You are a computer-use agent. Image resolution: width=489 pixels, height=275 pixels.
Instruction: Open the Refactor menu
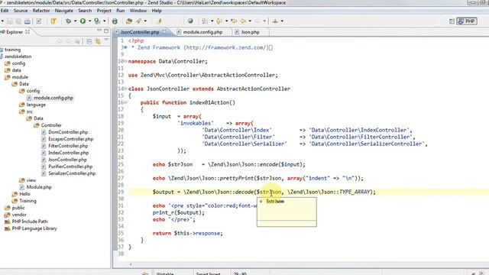click(x=41, y=11)
